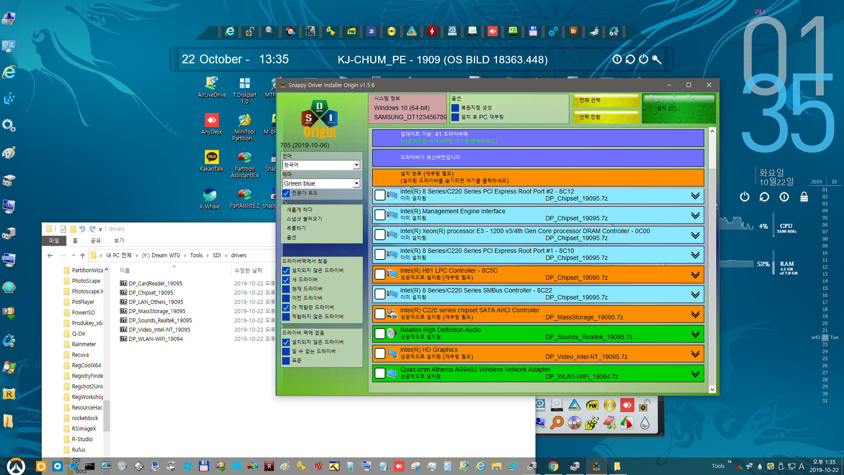Click 새롭게 하다 refresh entry
The image size is (844, 475).
tap(300, 209)
